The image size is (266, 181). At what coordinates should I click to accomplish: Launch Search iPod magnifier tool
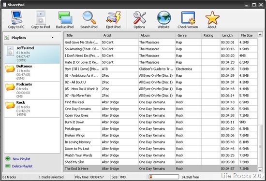tap(89, 17)
